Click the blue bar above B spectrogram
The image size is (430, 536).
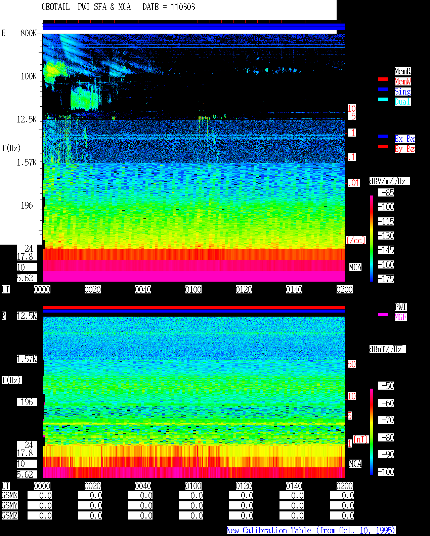pyautogui.click(x=193, y=311)
